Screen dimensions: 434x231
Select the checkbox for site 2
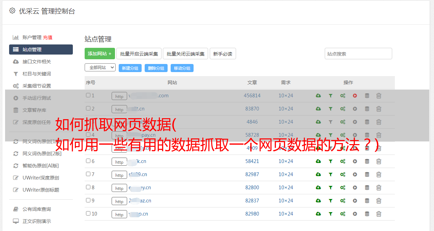[88, 108]
